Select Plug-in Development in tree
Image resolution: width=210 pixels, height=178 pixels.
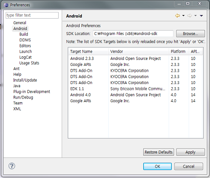[31, 92]
